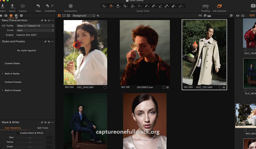Screen dimensions: 256x149
Task: Open Base Characteristics presets list icon
Action: pos(49,20)
